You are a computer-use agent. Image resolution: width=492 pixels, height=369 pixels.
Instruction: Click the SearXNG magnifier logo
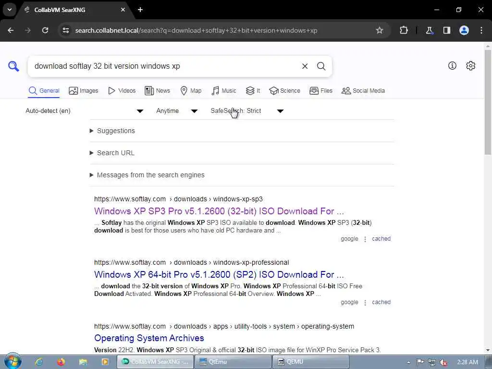[x=13, y=66]
